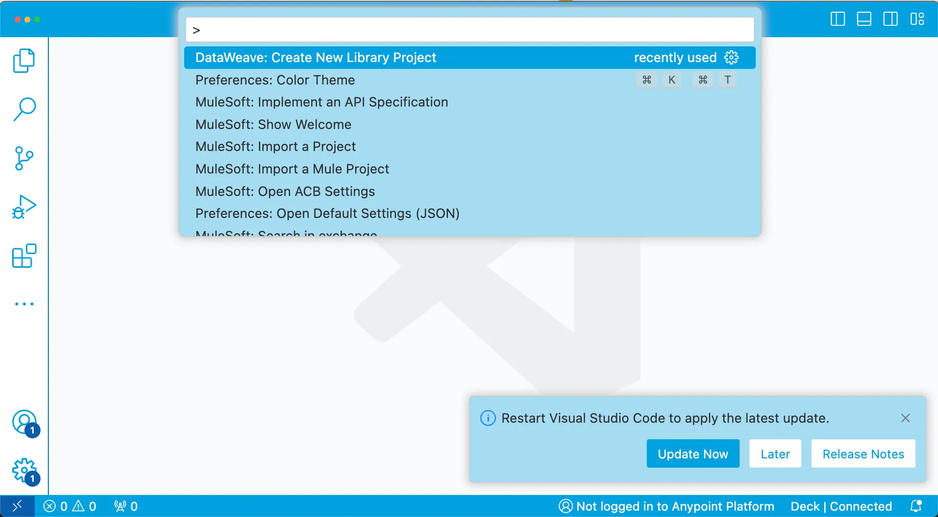Open forwarded ports indicator in status bar
The height and width of the screenshot is (517, 938).
pos(126,506)
